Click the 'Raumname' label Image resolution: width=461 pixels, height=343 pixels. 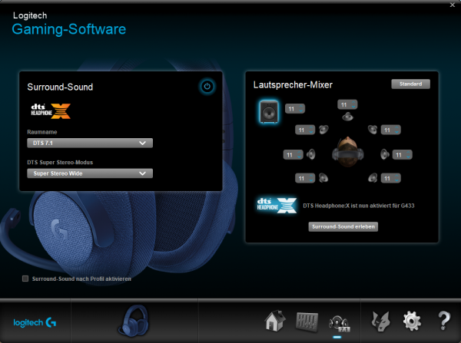point(42,132)
